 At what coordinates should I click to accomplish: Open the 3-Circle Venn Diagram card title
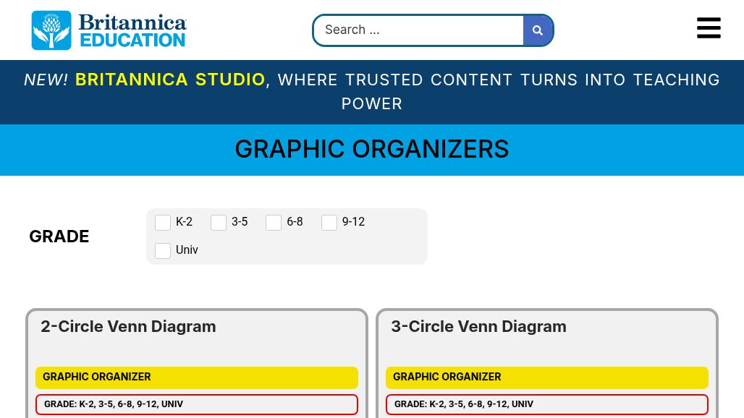[478, 327]
